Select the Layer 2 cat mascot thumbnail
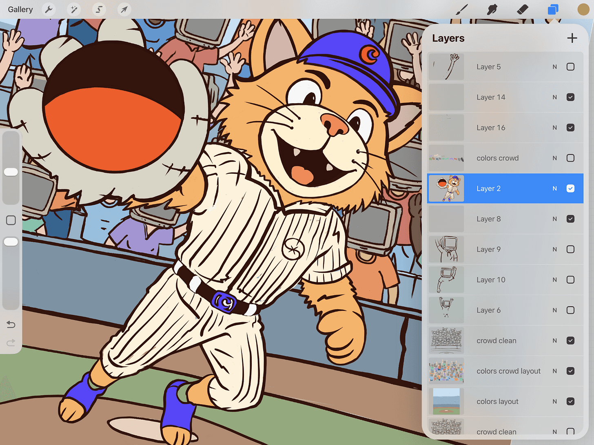 coord(446,188)
